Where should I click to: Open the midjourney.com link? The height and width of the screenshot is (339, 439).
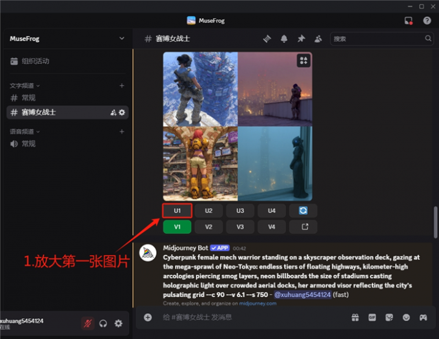tap(258, 303)
